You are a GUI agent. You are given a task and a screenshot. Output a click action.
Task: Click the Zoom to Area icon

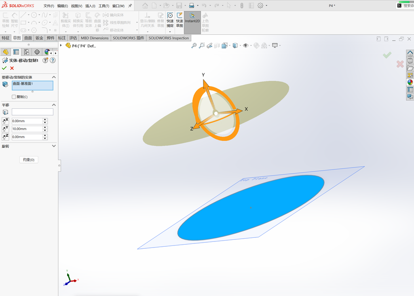click(x=202, y=46)
